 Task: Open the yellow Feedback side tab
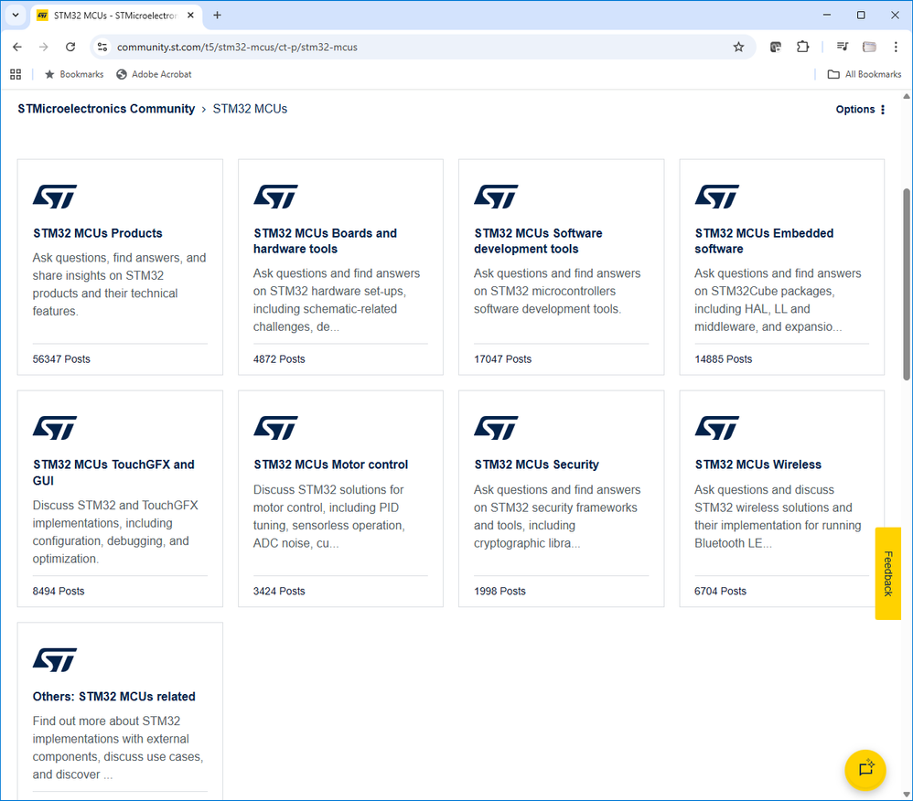pyautogui.click(x=888, y=573)
